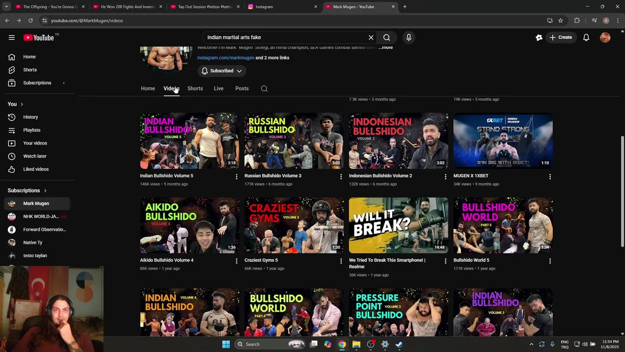625x352 pixels.
Task: Open the notifications bell
Action: [586, 37]
